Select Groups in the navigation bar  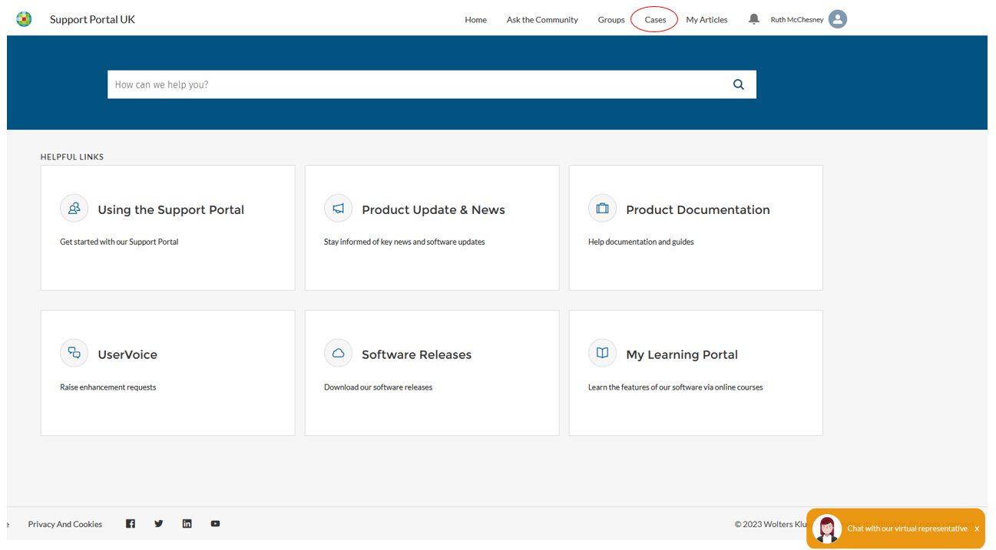[611, 19]
